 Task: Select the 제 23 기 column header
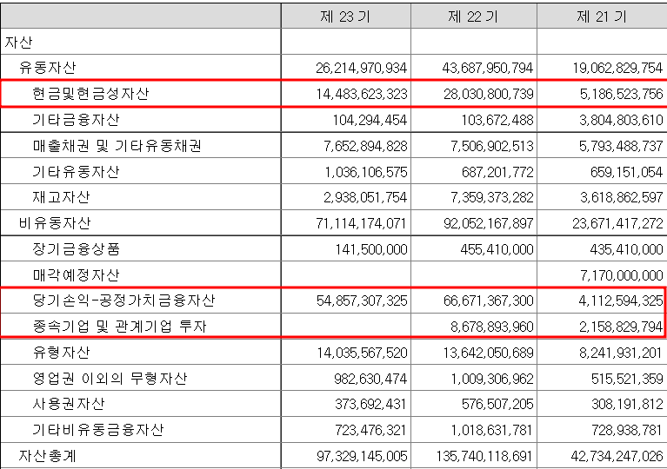pyautogui.click(x=345, y=17)
